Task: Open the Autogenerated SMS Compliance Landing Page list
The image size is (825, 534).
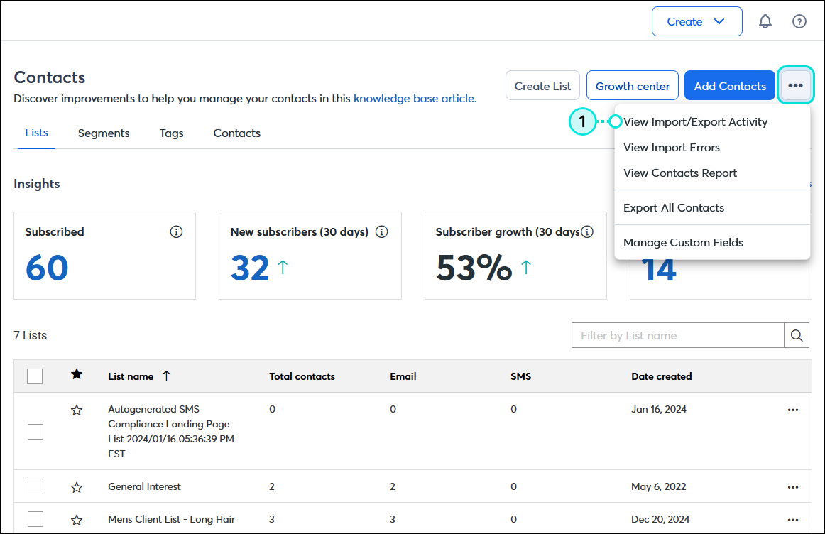Action: tap(171, 431)
